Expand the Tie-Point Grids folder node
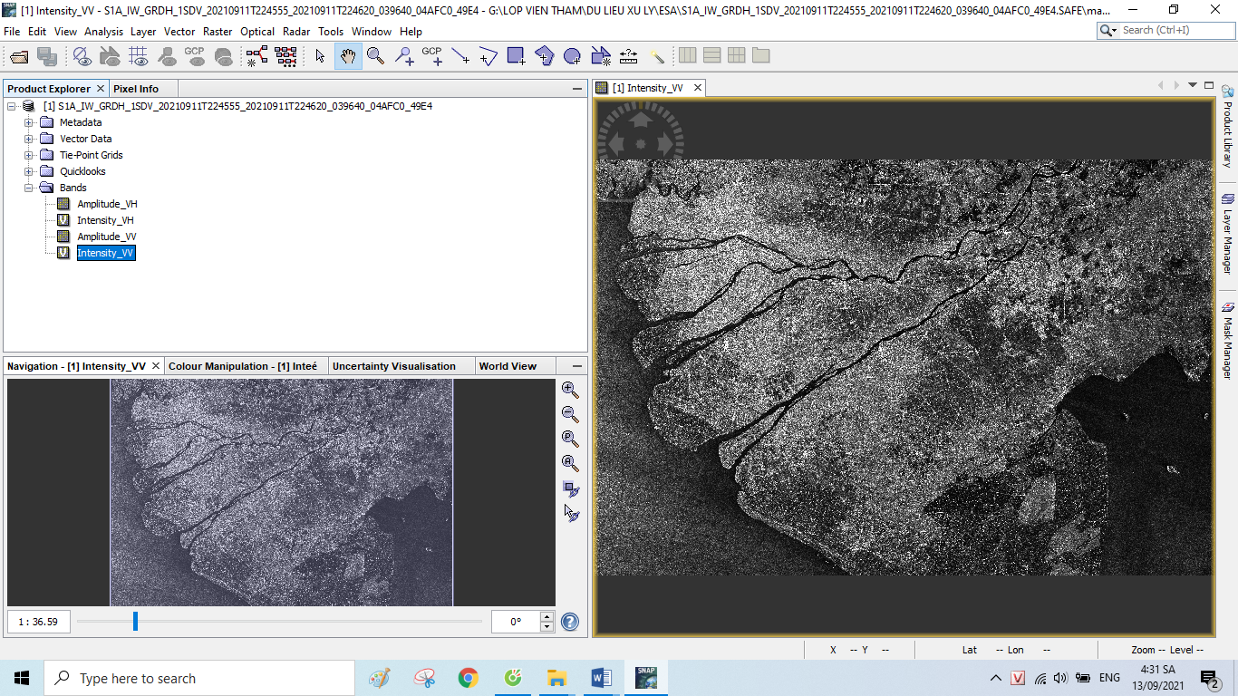The height and width of the screenshot is (696, 1238). pyautogui.click(x=28, y=155)
